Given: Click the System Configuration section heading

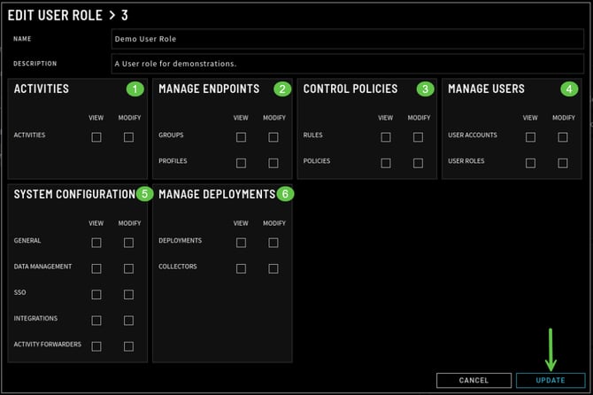Looking at the screenshot, I should 74,194.
